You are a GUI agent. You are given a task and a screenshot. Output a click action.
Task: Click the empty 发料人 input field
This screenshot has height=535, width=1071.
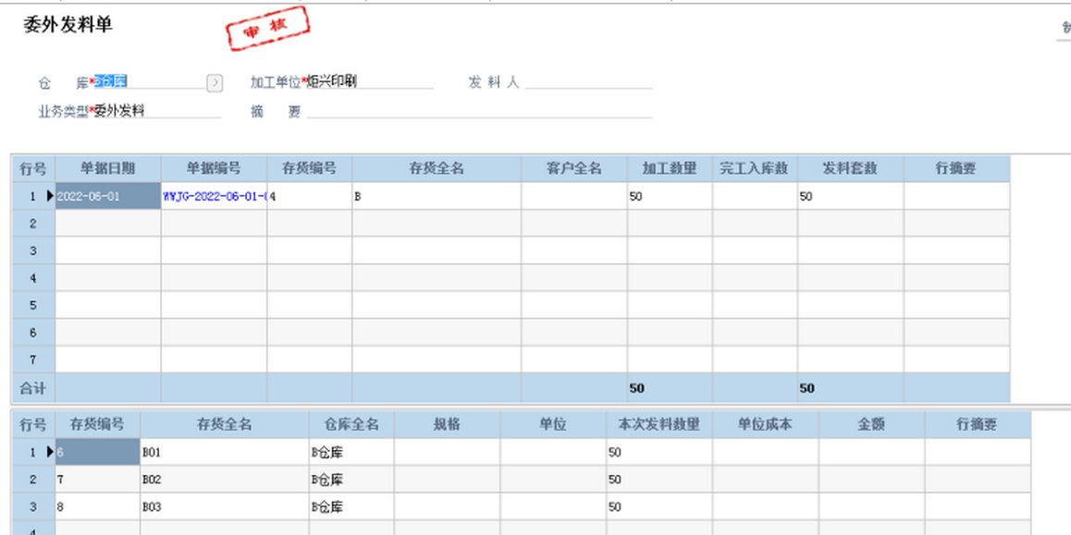tap(588, 82)
